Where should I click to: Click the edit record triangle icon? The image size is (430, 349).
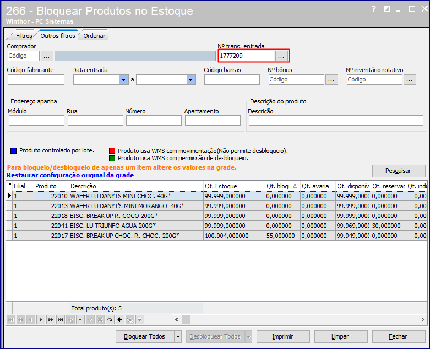80,320
